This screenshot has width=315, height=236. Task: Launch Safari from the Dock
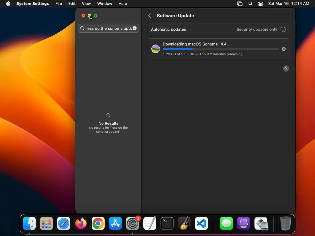pyautogui.click(x=64, y=223)
